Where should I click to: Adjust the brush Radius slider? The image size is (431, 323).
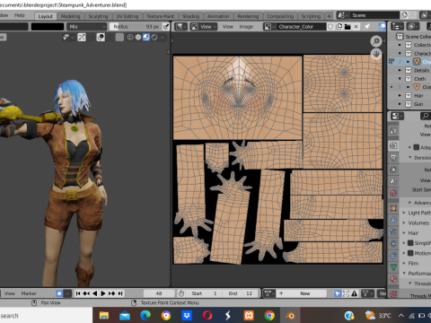coord(136,27)
